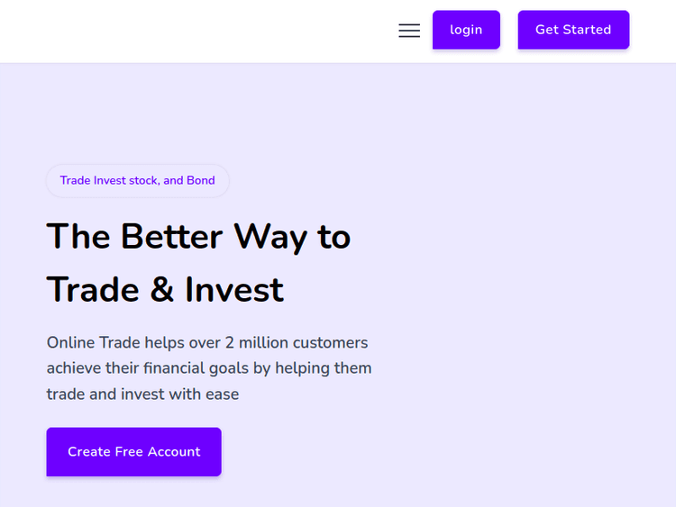This screenshot has height=507, width=676.
Task: Click the word 'Invest' in the large heading
Action: coord(234,290)
